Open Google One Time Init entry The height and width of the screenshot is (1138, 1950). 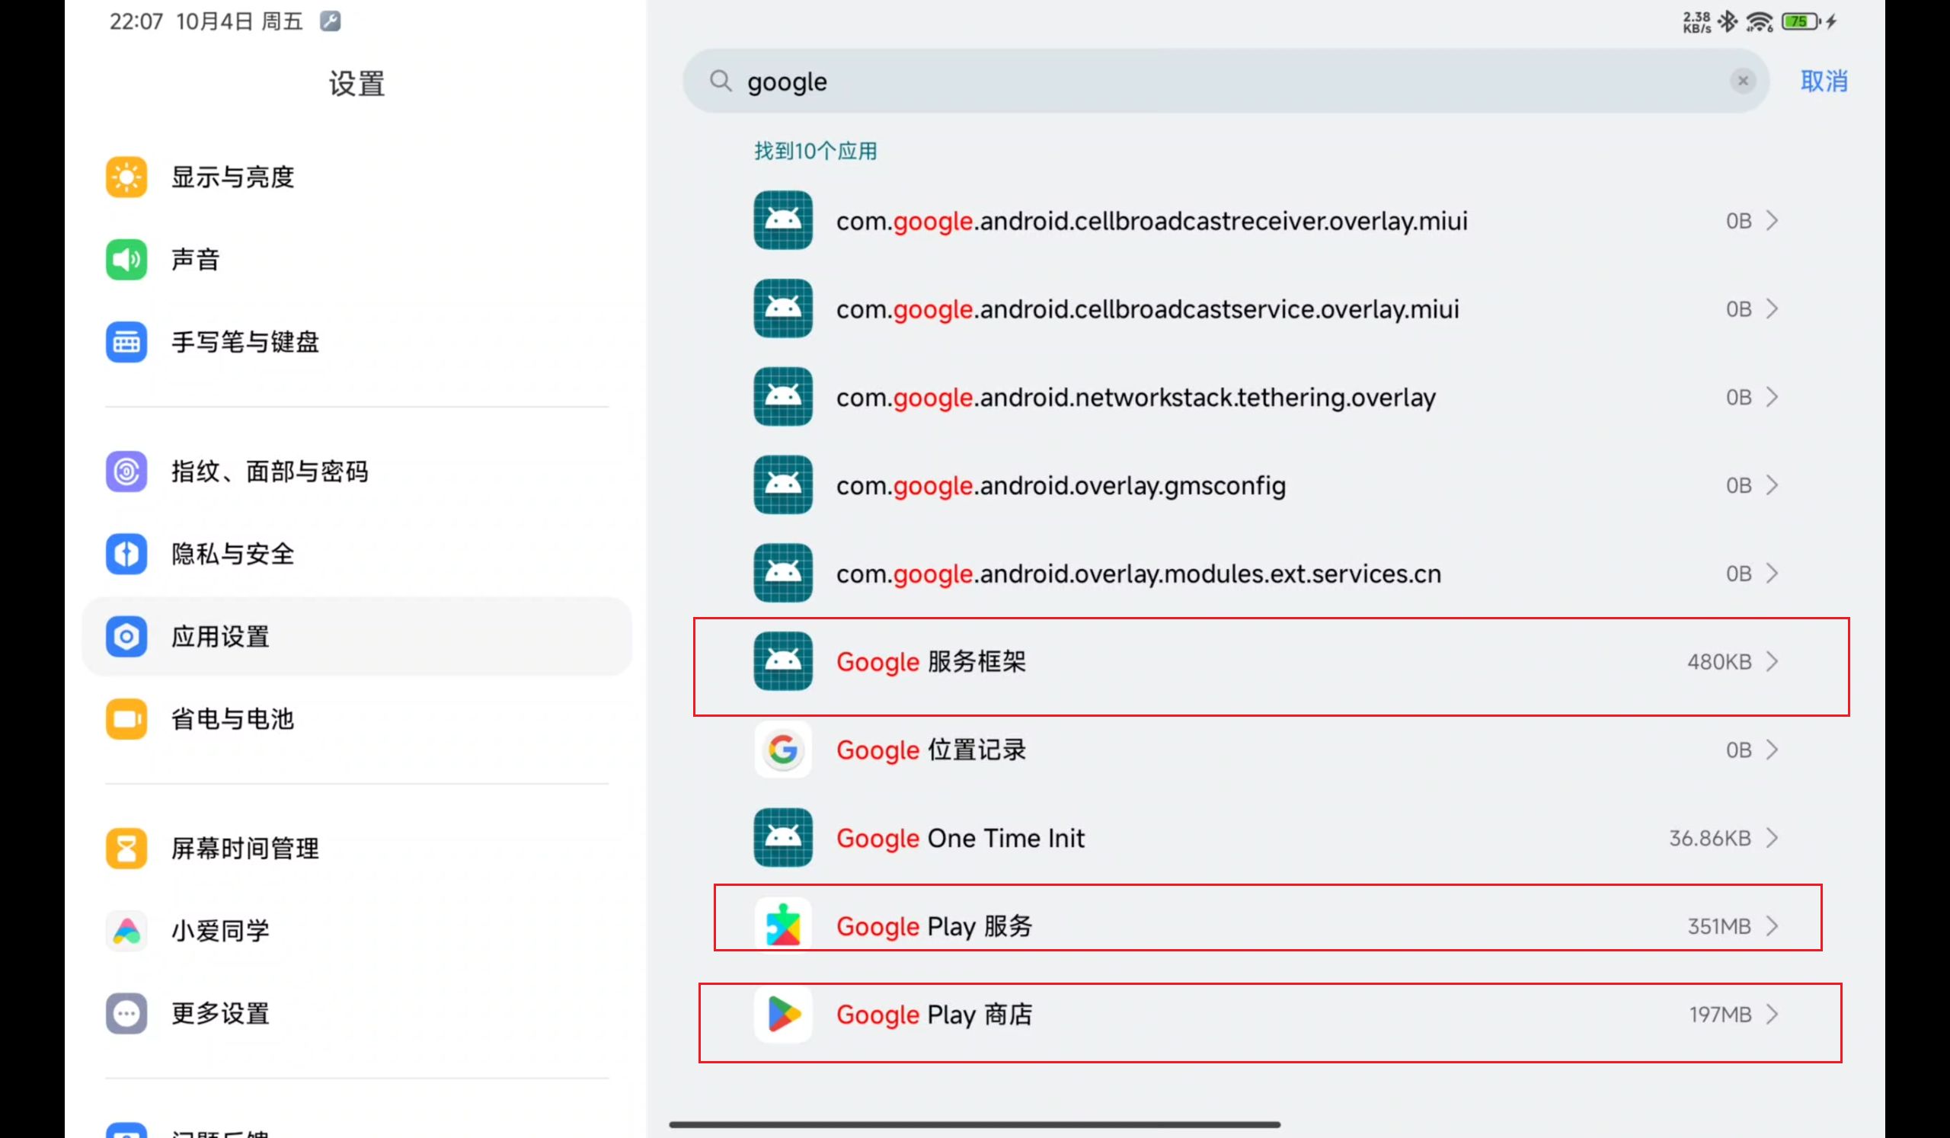[x=1266, y=838]
